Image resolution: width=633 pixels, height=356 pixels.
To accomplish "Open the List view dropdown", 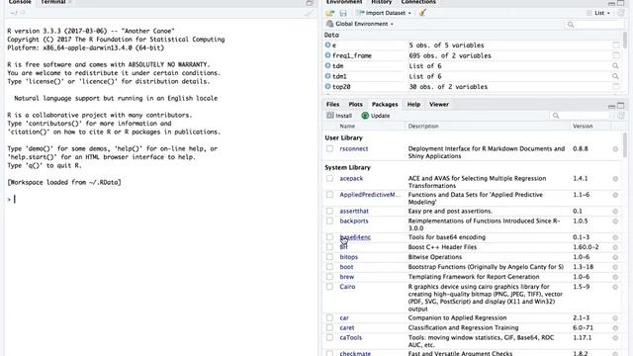I will 598,13.
